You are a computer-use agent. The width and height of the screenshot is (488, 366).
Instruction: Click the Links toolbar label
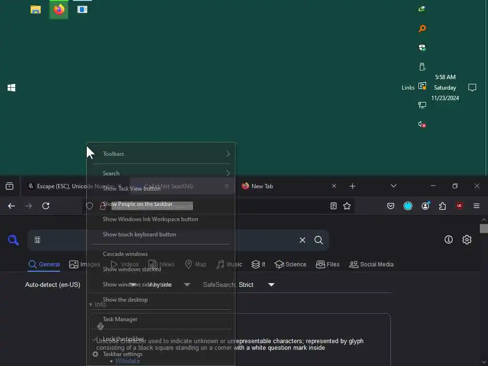click(x=408, y=88)
